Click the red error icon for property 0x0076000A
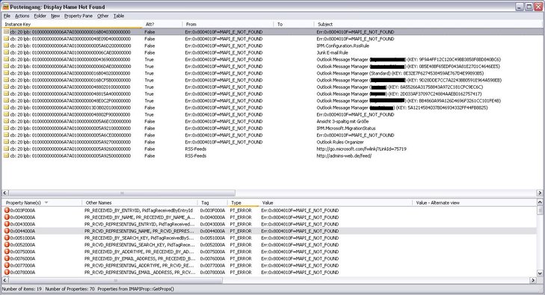545x295 pixels. click(x=7, y=258)
